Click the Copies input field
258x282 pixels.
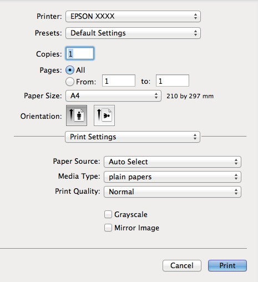click(80, 54)
